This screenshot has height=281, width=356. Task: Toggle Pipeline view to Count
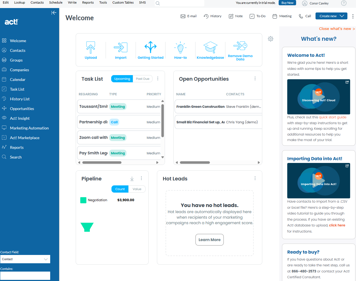point(120,189)
